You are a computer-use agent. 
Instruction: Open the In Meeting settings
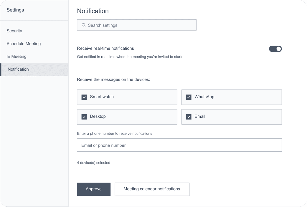point(16,56)
